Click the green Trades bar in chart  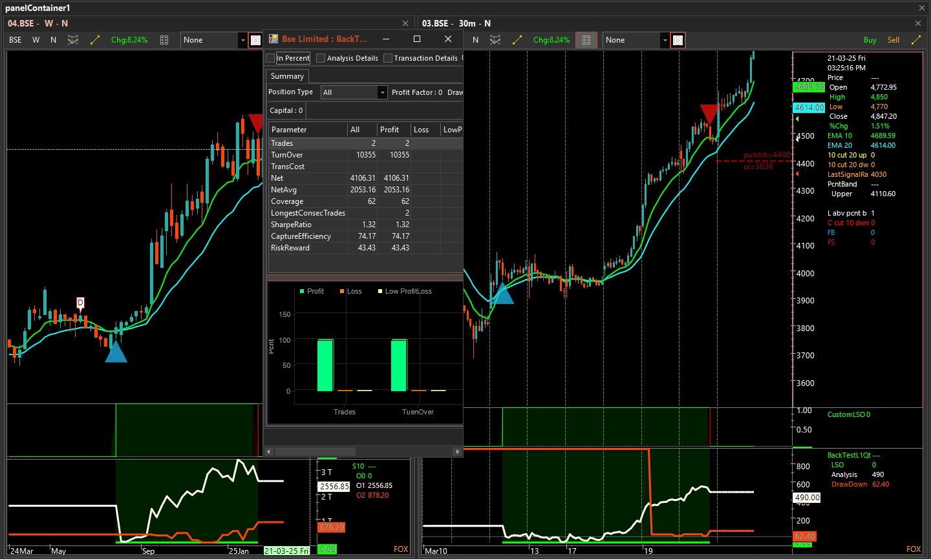point(326,365)
